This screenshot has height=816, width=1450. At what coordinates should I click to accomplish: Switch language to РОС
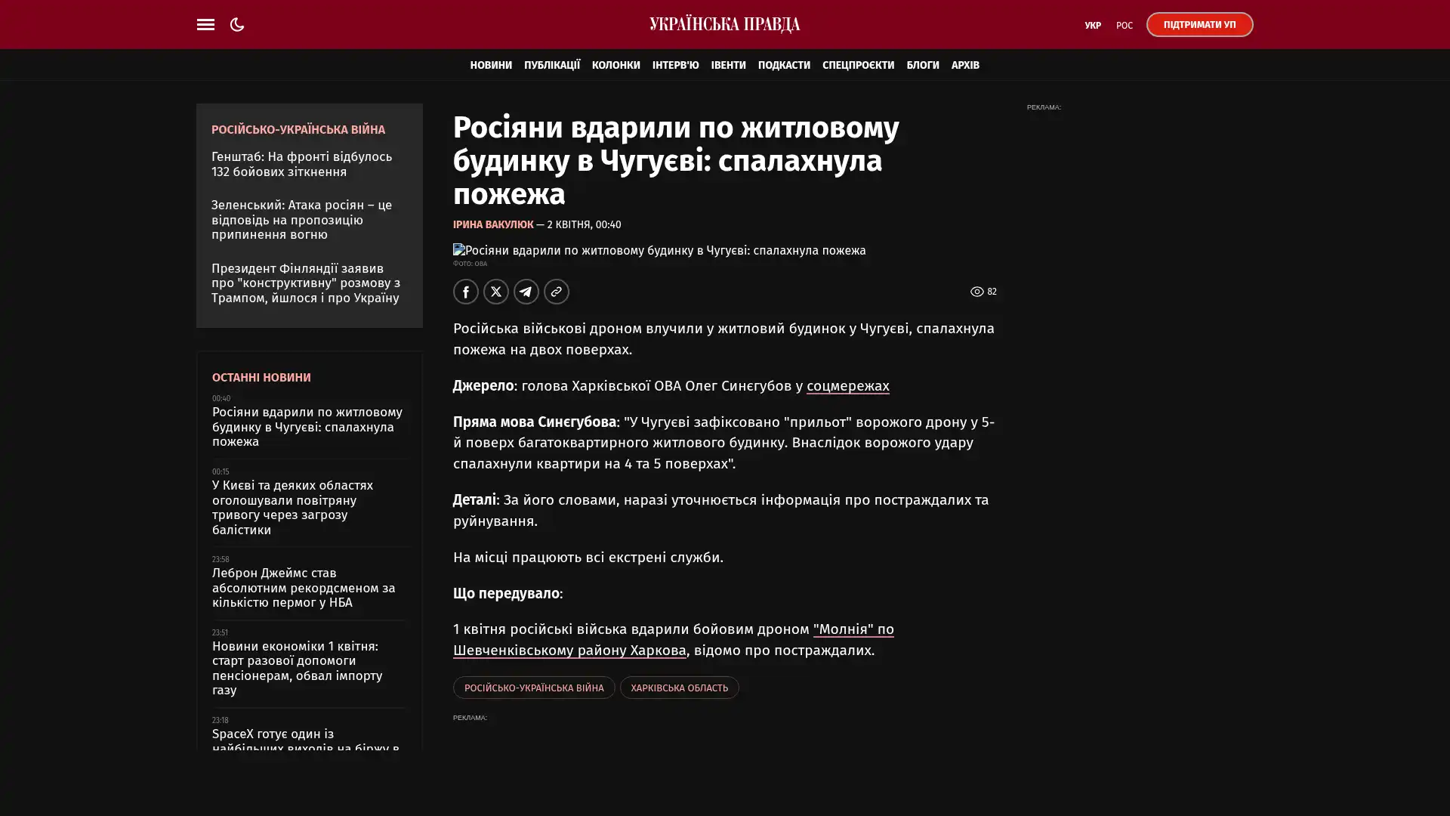click(1124, 26)
